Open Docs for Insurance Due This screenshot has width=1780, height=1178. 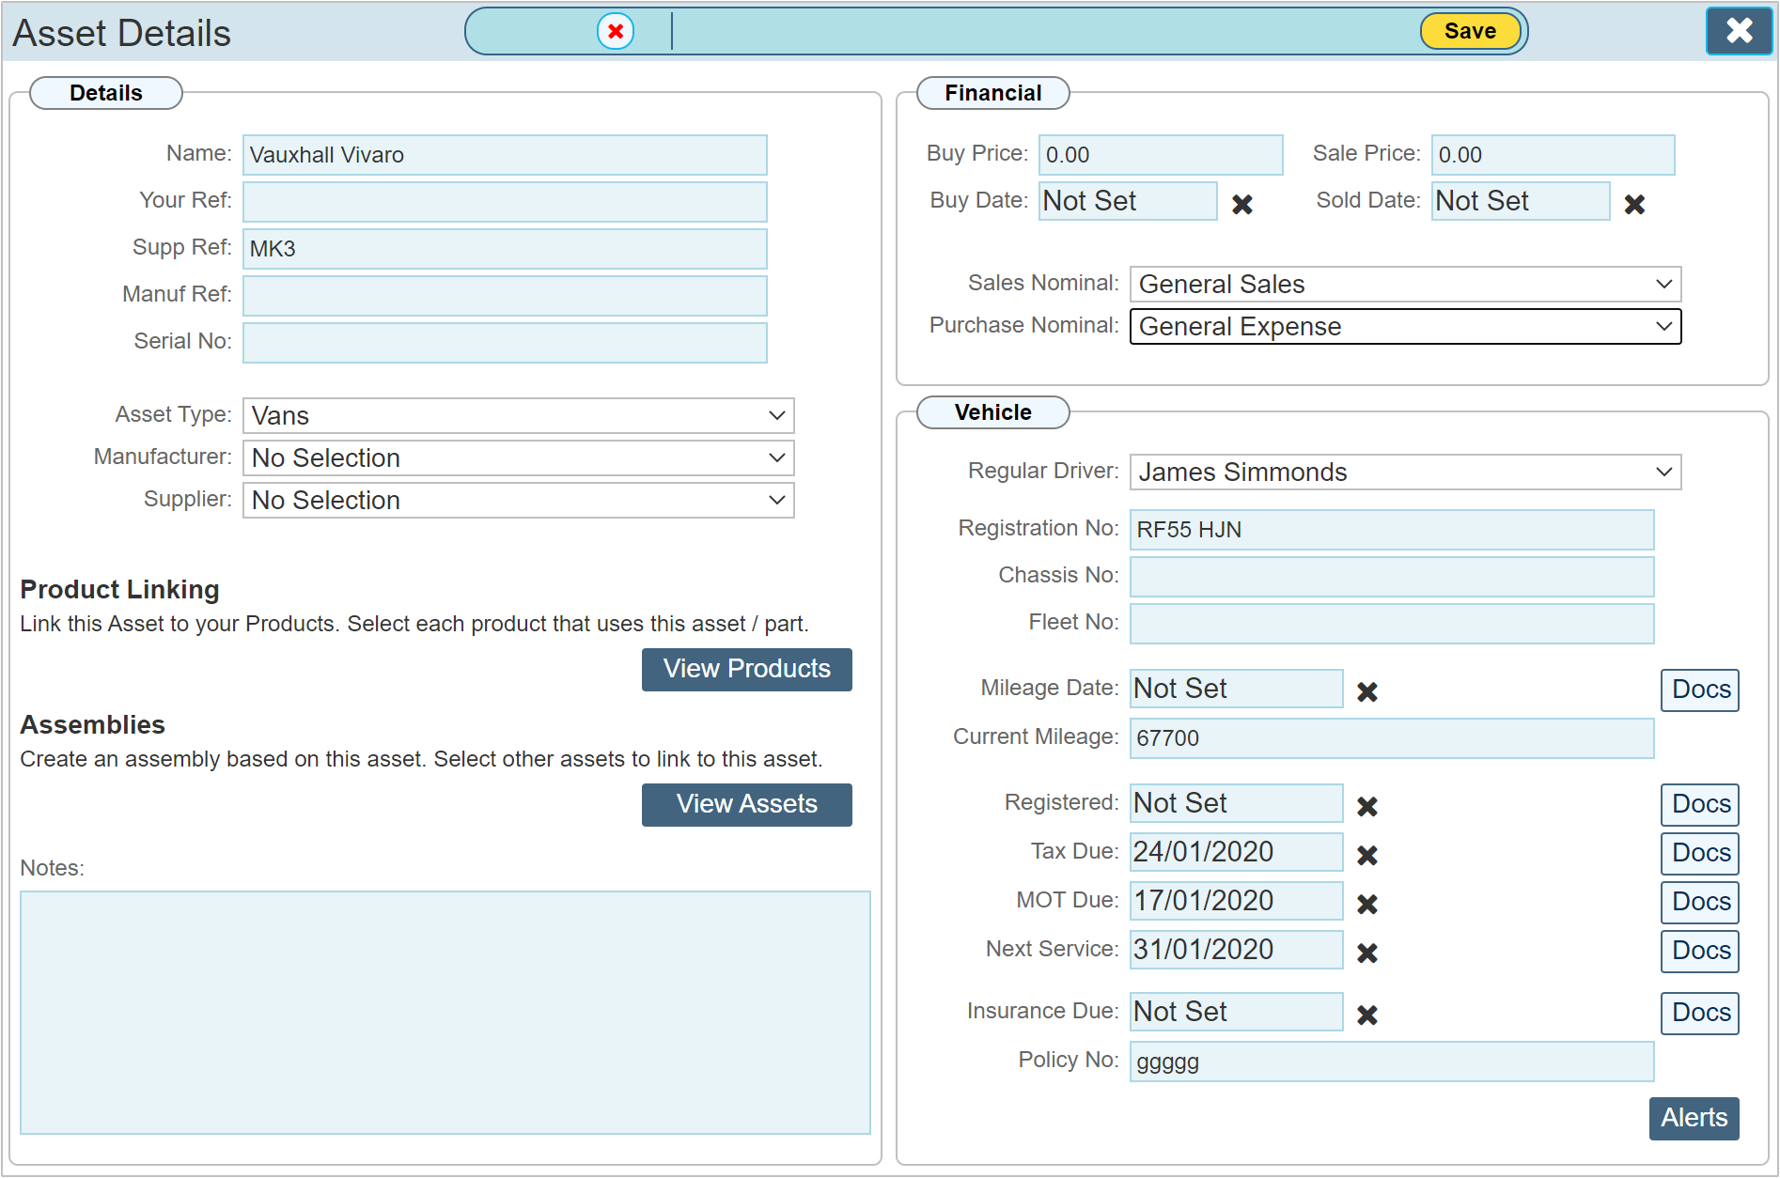[1700, 1013]
